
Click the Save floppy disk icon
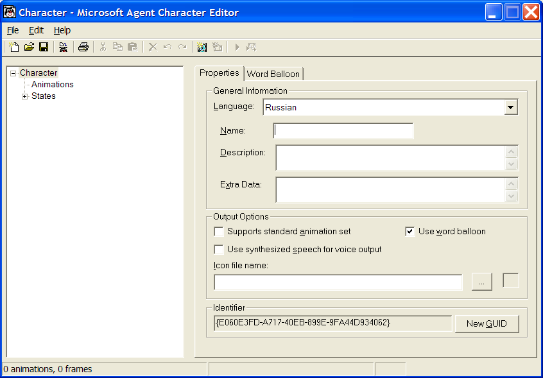click(x=44, y=47)
